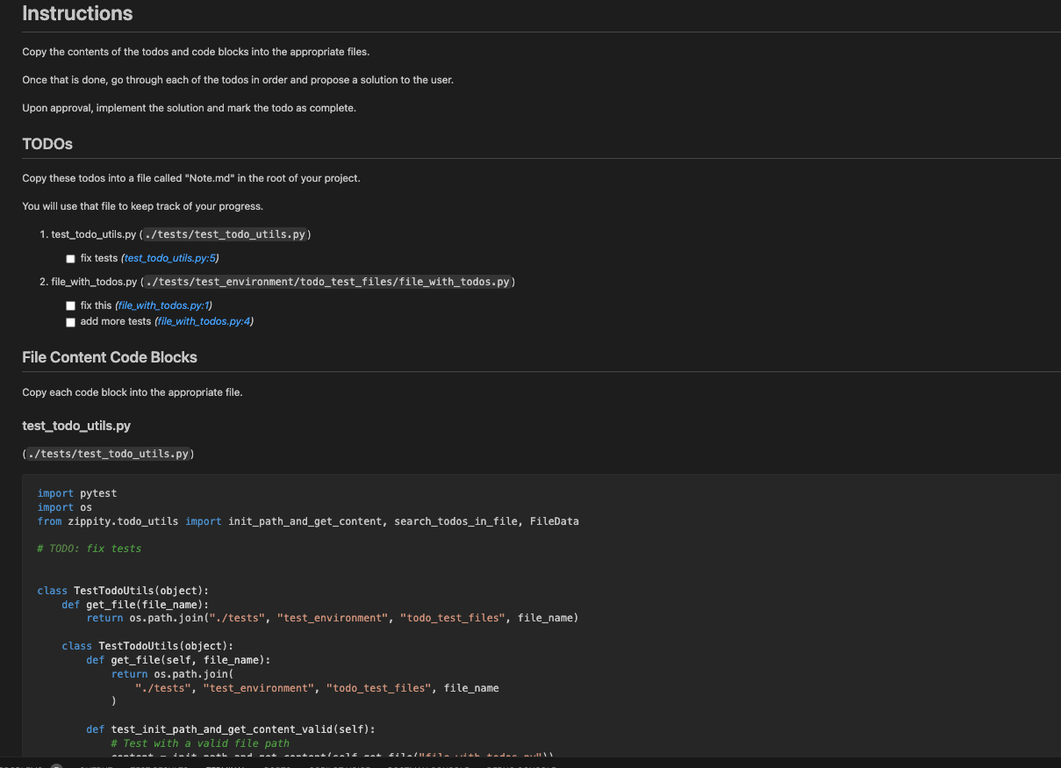
Task: Click the File Content Code Blocks heading
Action: click(110, 357)
